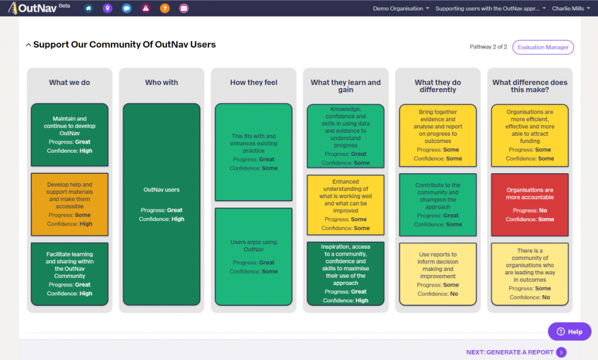Collapse the Support Our Community pathway chevron

[28, 44]
